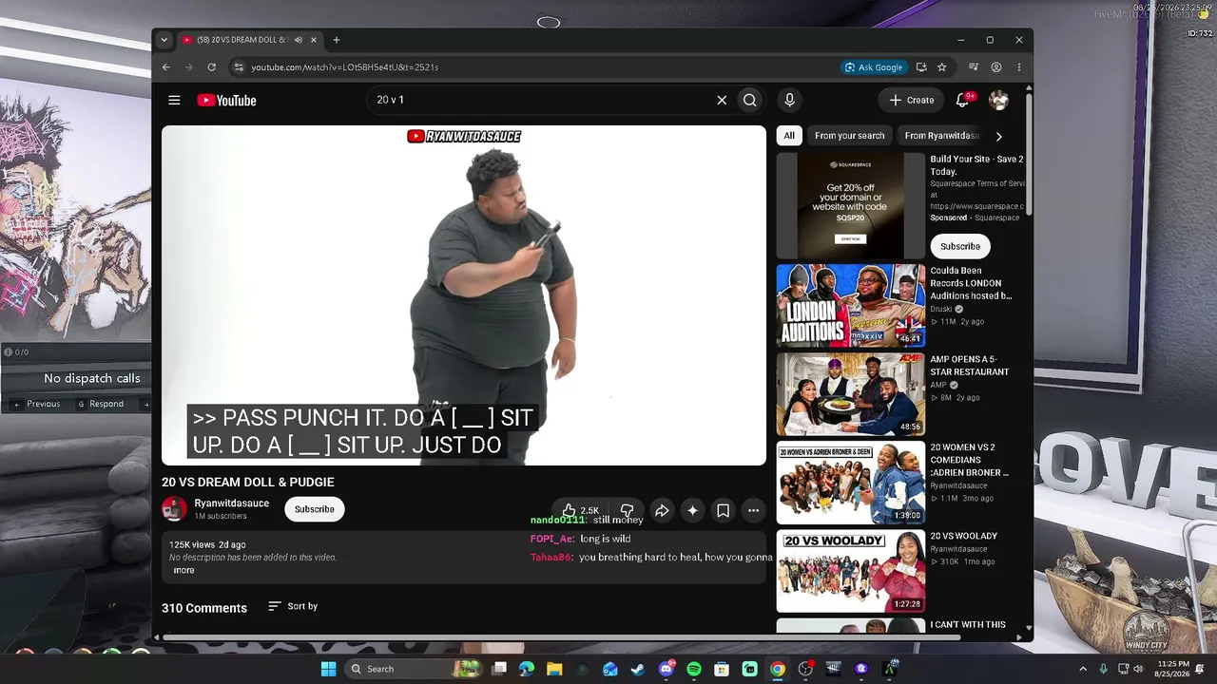Image resolution: width=1217 pixels, height=684 pixels.
Task: Open the 20 VS WOOLADY video thumbnail
Action: click(x=851, y=572)
